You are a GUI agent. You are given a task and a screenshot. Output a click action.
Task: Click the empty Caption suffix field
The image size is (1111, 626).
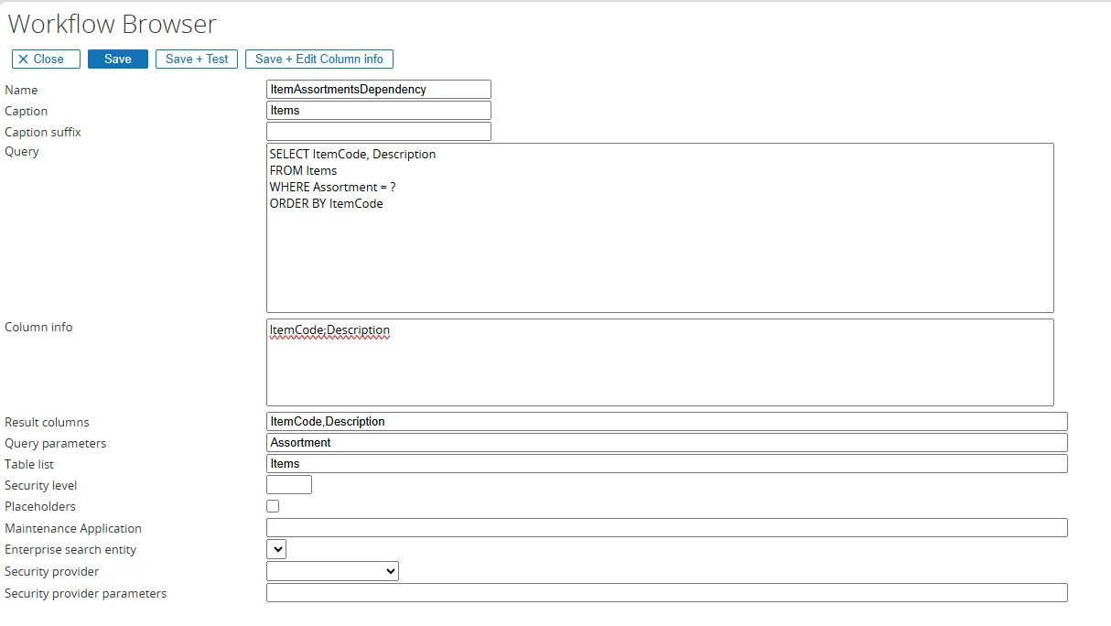click(379, 131)
